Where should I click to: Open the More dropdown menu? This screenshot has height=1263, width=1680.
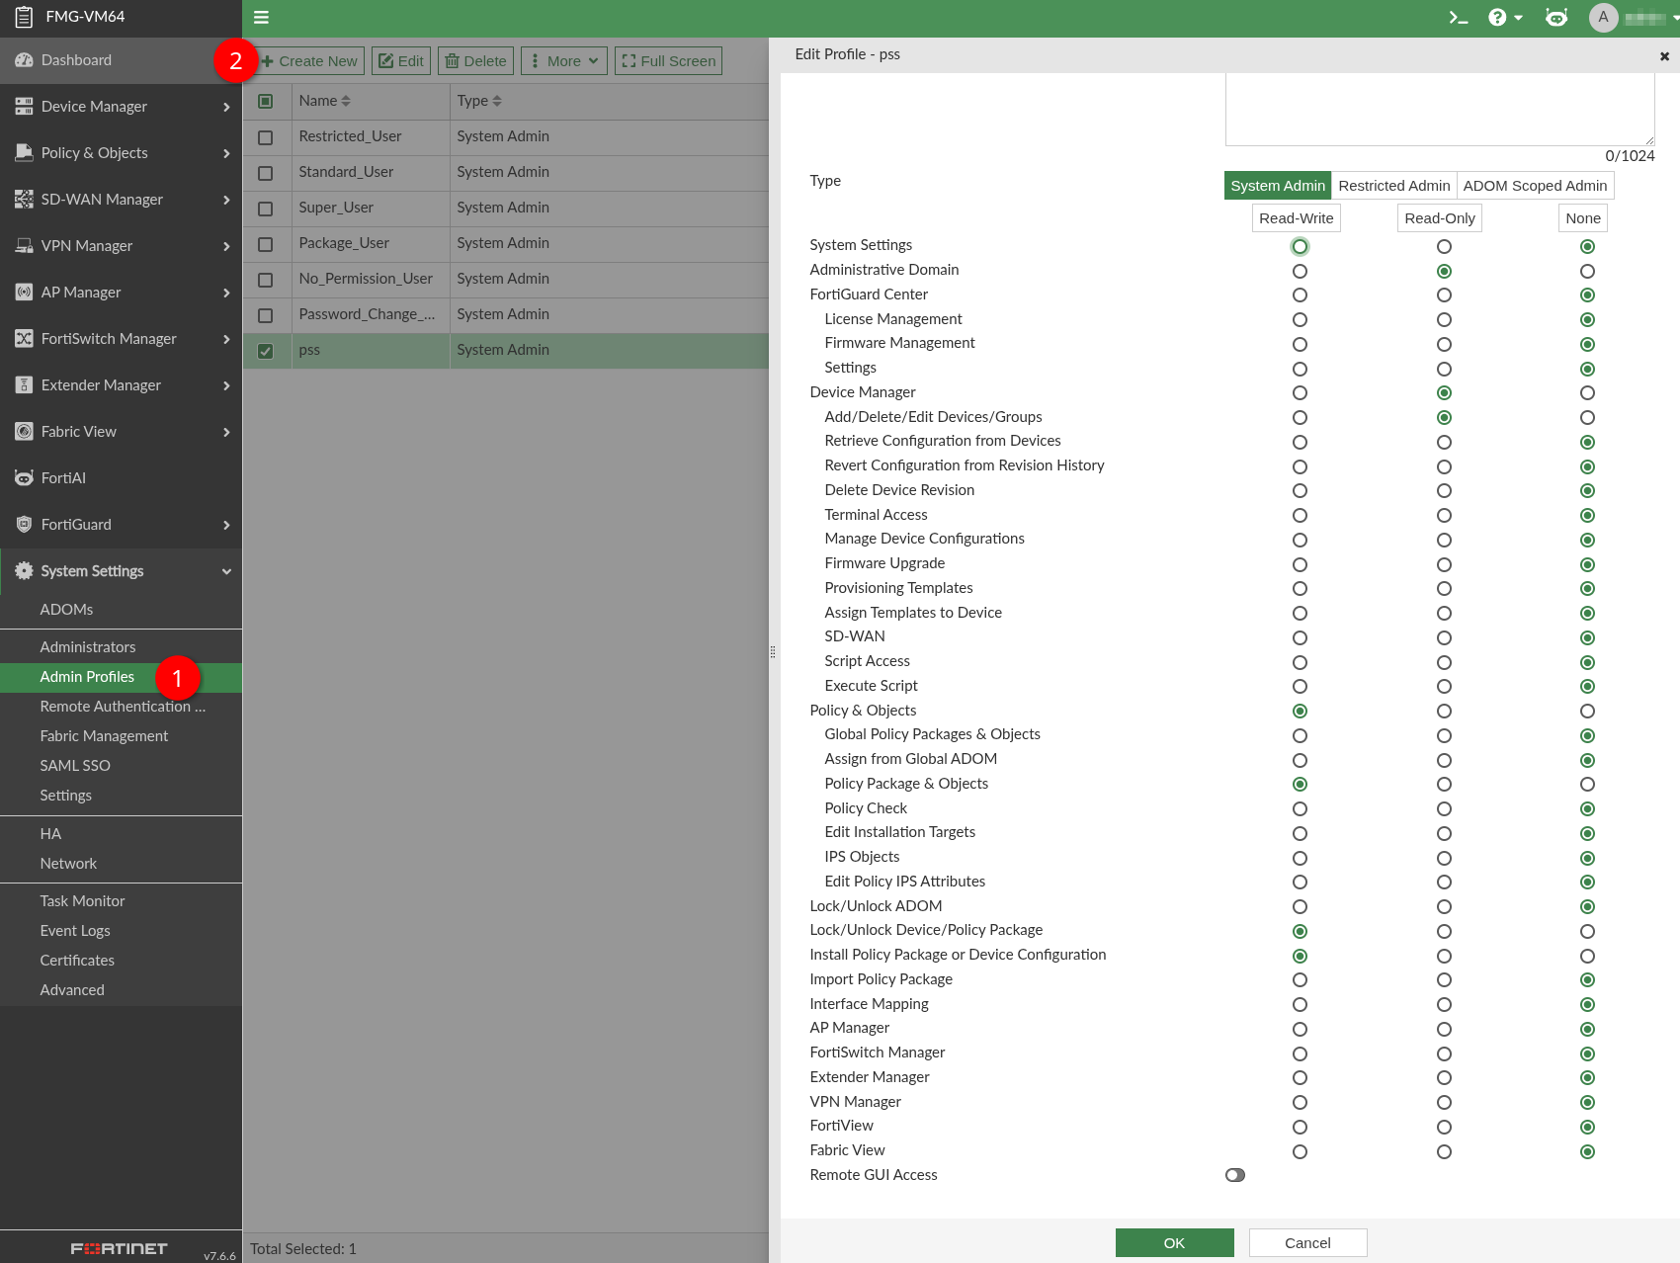(563, 61)
